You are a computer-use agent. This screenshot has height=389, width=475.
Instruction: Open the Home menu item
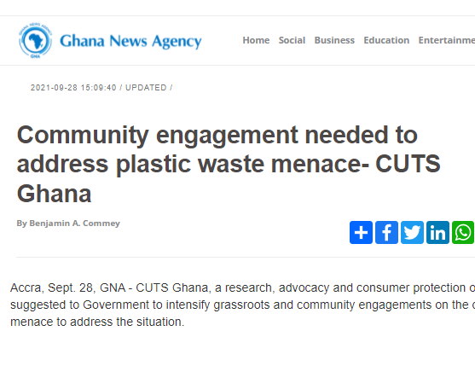(x=256, y=40)
